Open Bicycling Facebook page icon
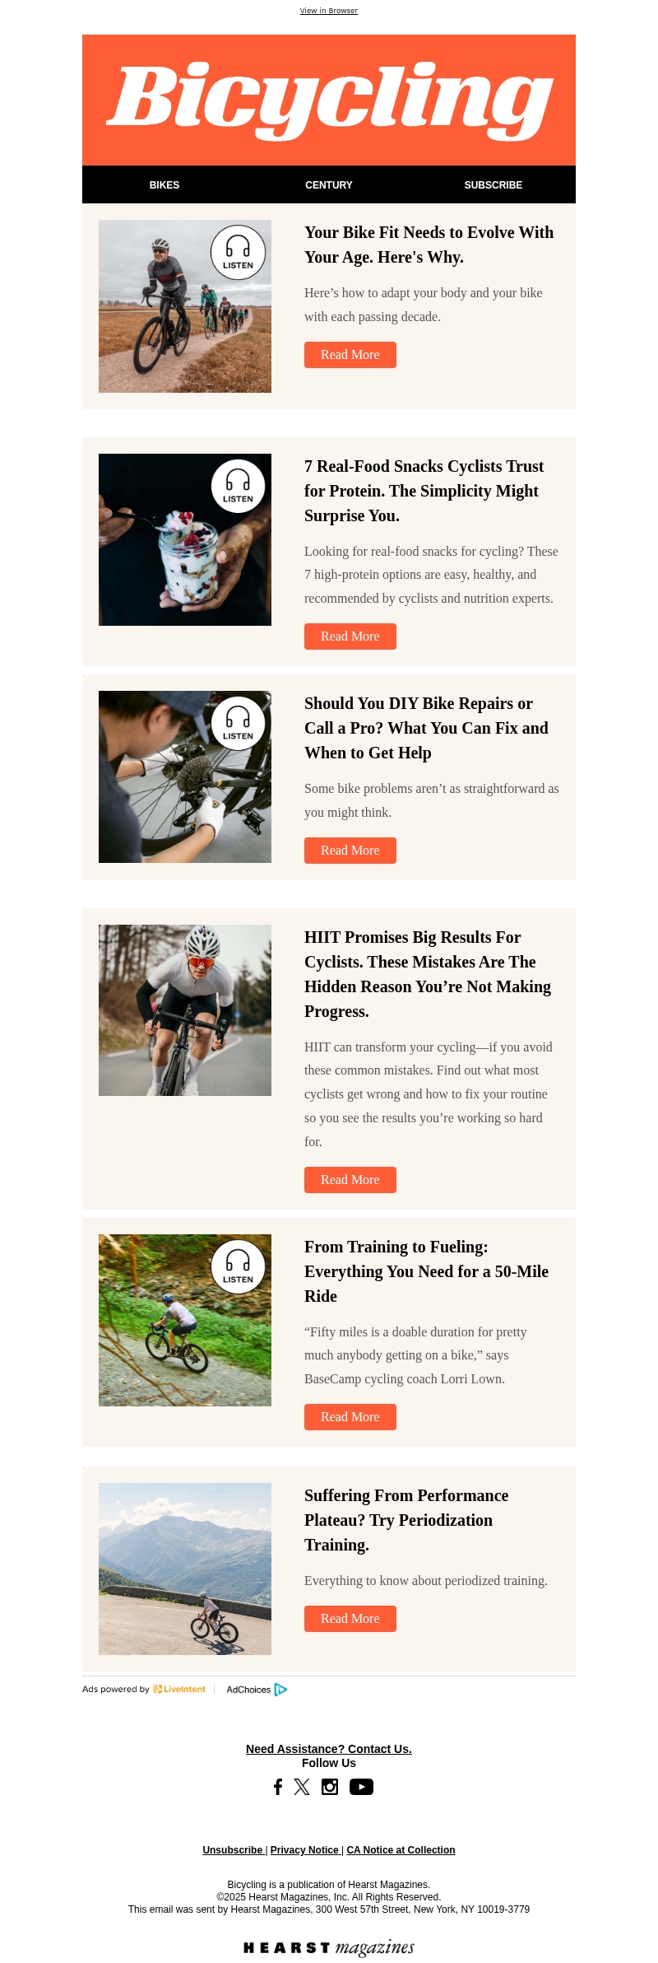The height and width of the screenshot is (1963, 658). click(x=278, y=1786)
